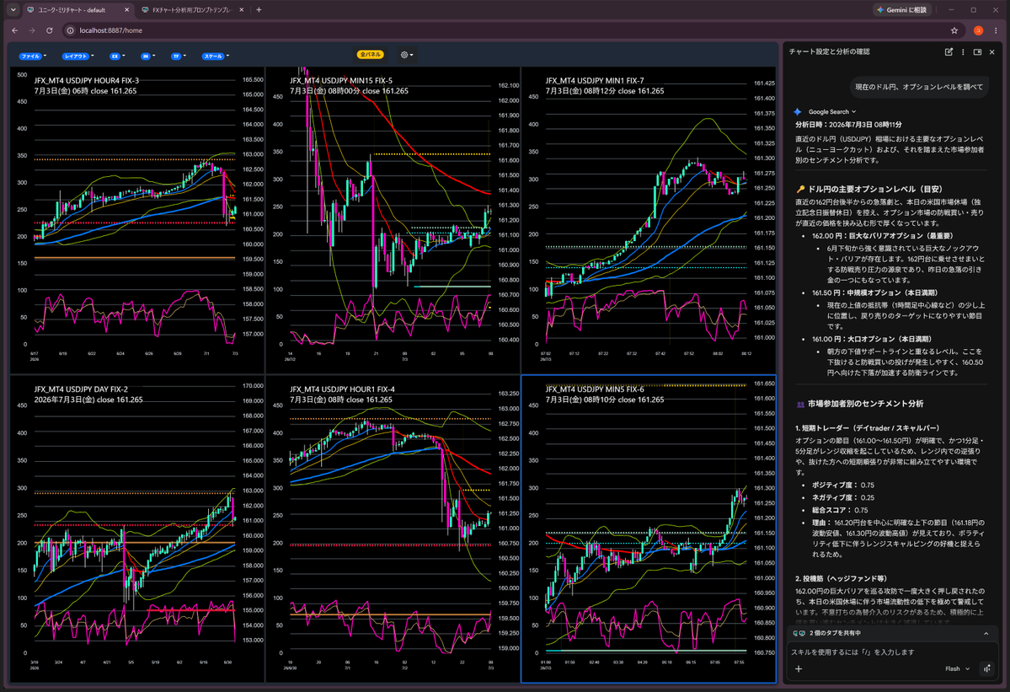Viewport: 1010px width, 692px height.
Task: Click the 総合スコア: 0.75 line
Action: tap(840, 510)
